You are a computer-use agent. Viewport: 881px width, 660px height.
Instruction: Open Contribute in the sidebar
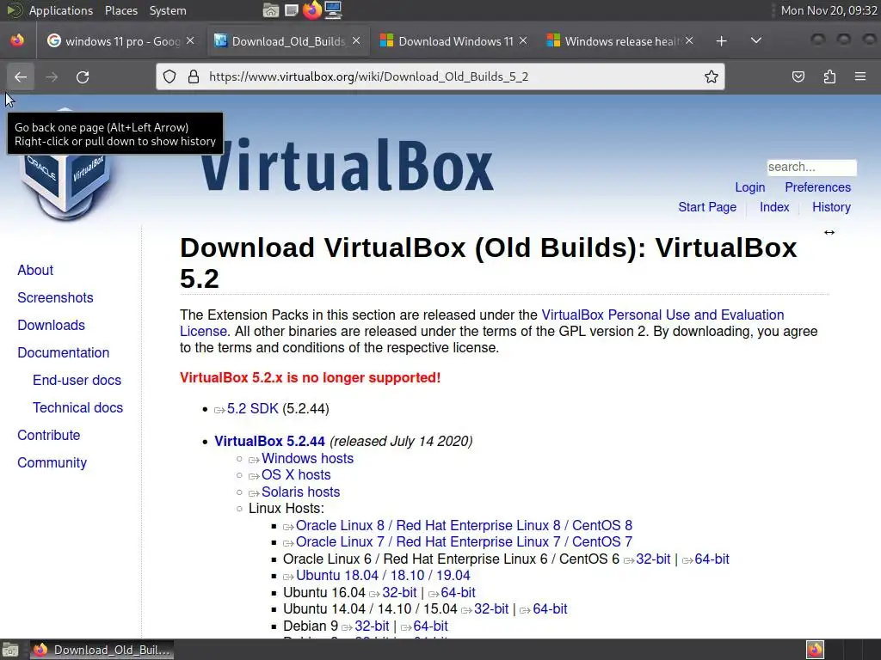coord(49,435)
